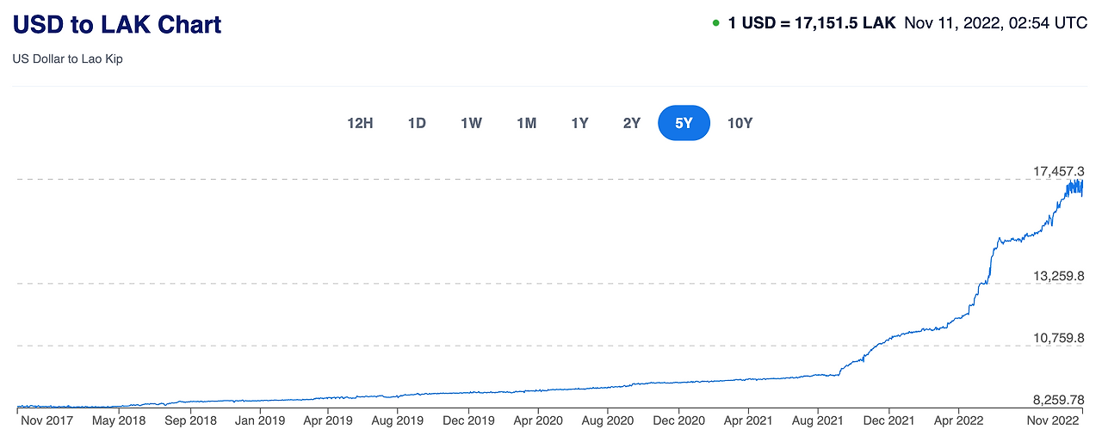This screenshot has height=448, width=1102.
Task: Click the Jan 2019 axis label
Action: (x=259, y=421)
